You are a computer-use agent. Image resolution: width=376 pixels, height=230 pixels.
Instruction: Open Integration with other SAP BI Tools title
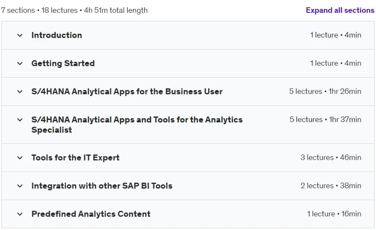pos(102,186)
